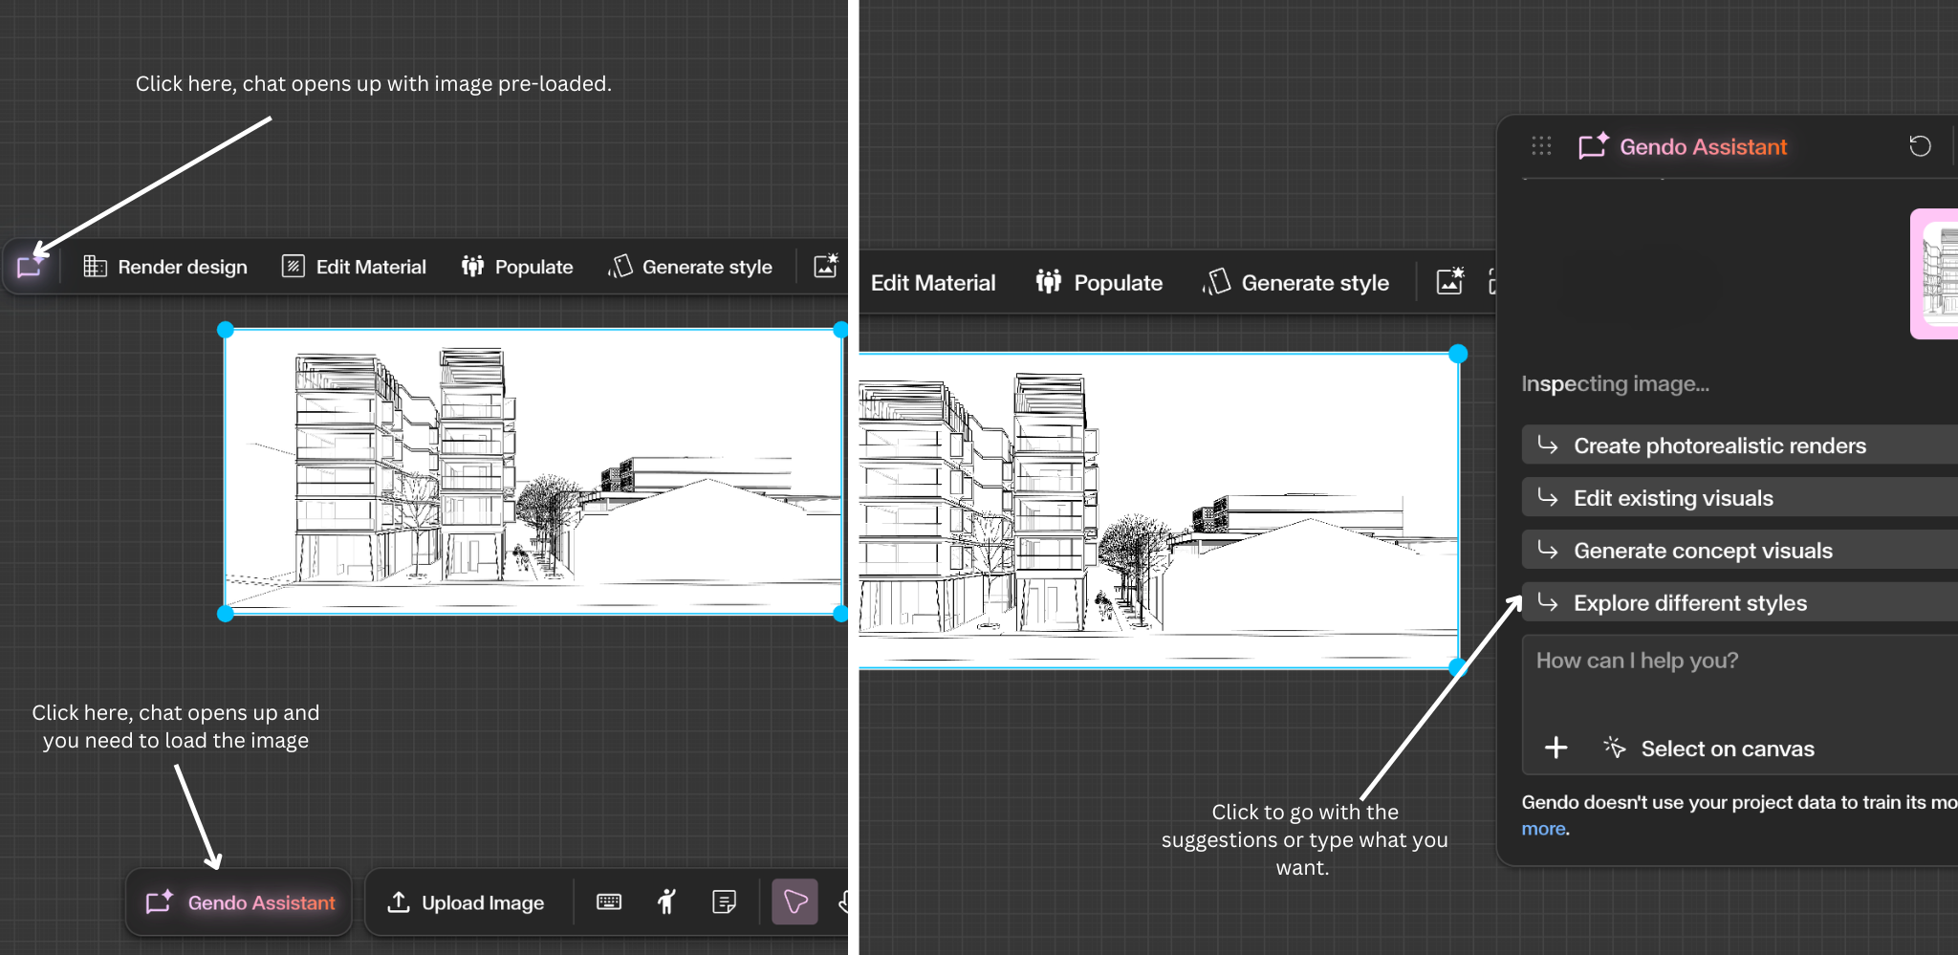Click the sparkle image icon after Generate style, left toolbar
1958x955 pixels.
[x=825, y=267]
